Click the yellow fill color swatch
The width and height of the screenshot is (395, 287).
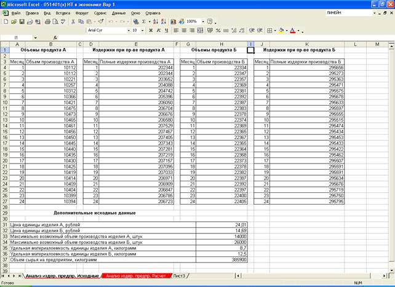(282, 30)
